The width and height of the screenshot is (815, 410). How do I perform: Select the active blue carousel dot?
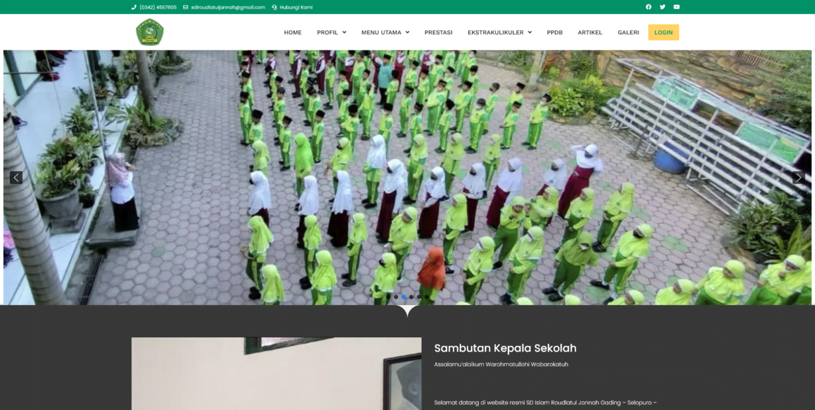coord(404,297)
